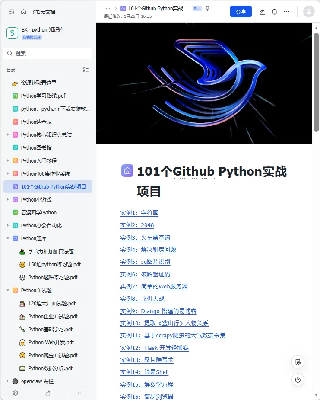Click the dove cover image
The image size is (320, 400).
point(204,83)
